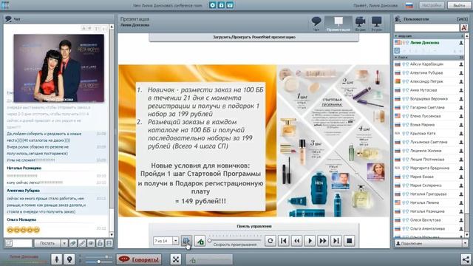Click Загрузить/Проиграть PowerPoint презентацию bar
Image resolution: width=473 pixels, height=266 pixels.
click(x=253, y=37)
